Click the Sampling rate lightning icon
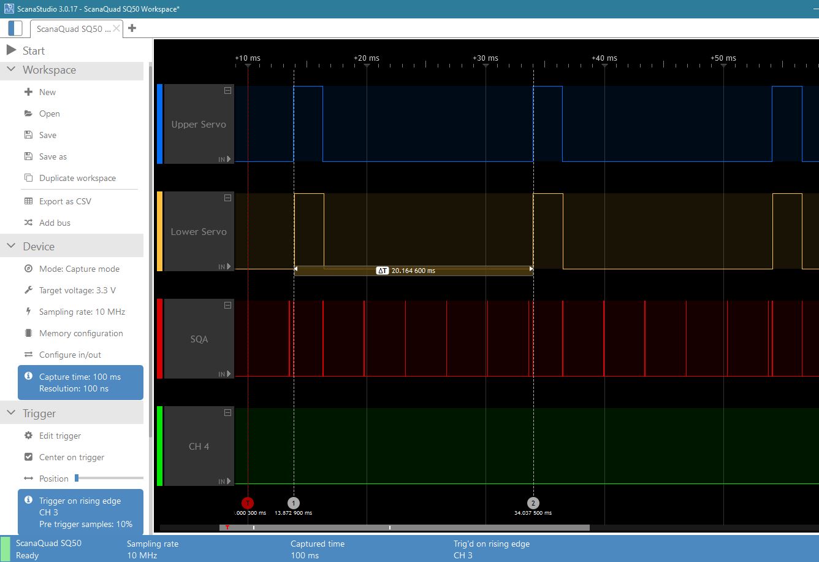This screenshot has height=562, width=819. pos(28,312)
